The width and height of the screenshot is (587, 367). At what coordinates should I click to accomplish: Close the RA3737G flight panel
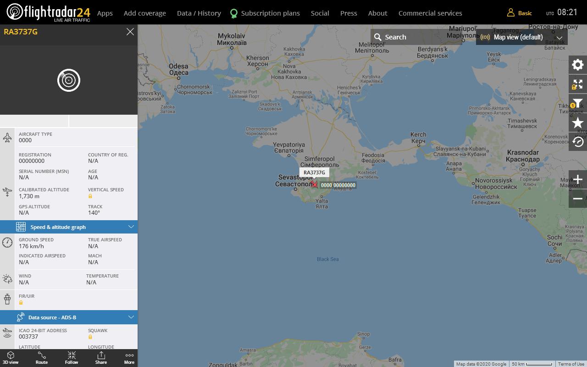pyautogui.click(x=130, y=32)
